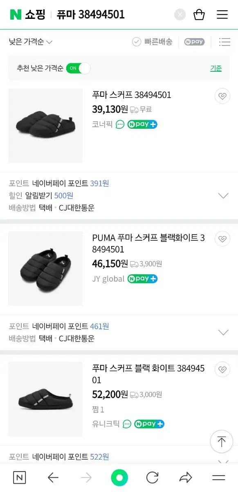Add the 푸마 스커프 first product to wishlist
The image size is (238, 492).
222,96
